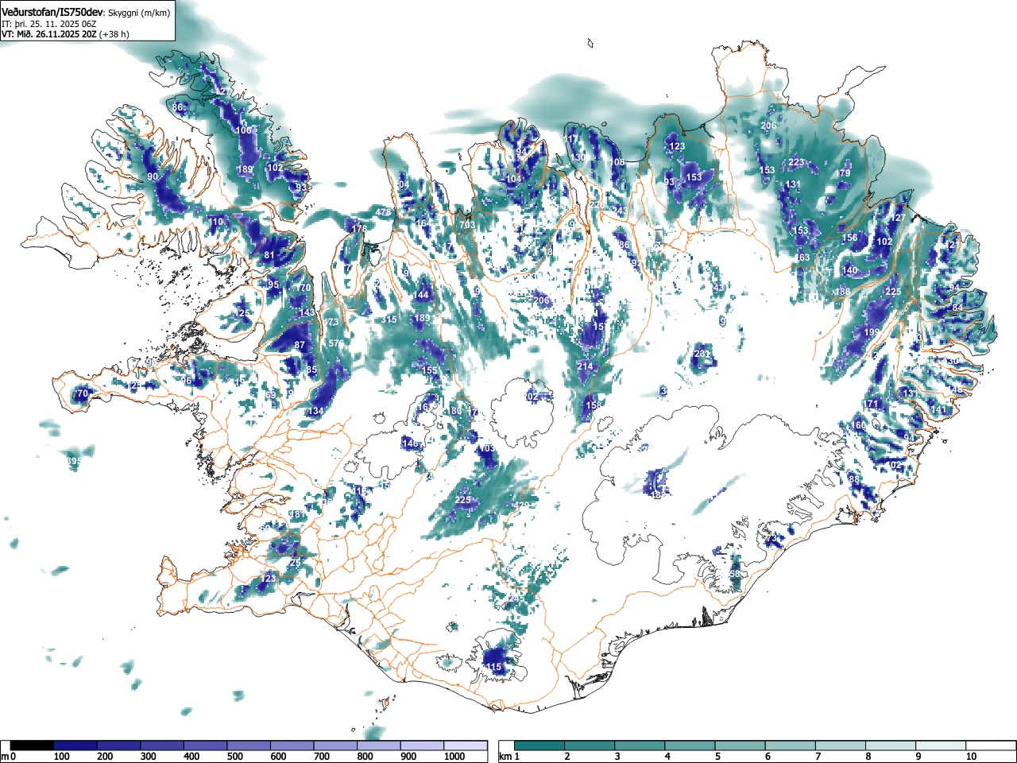Click the '703' visibility value in the north

(467, 225)
